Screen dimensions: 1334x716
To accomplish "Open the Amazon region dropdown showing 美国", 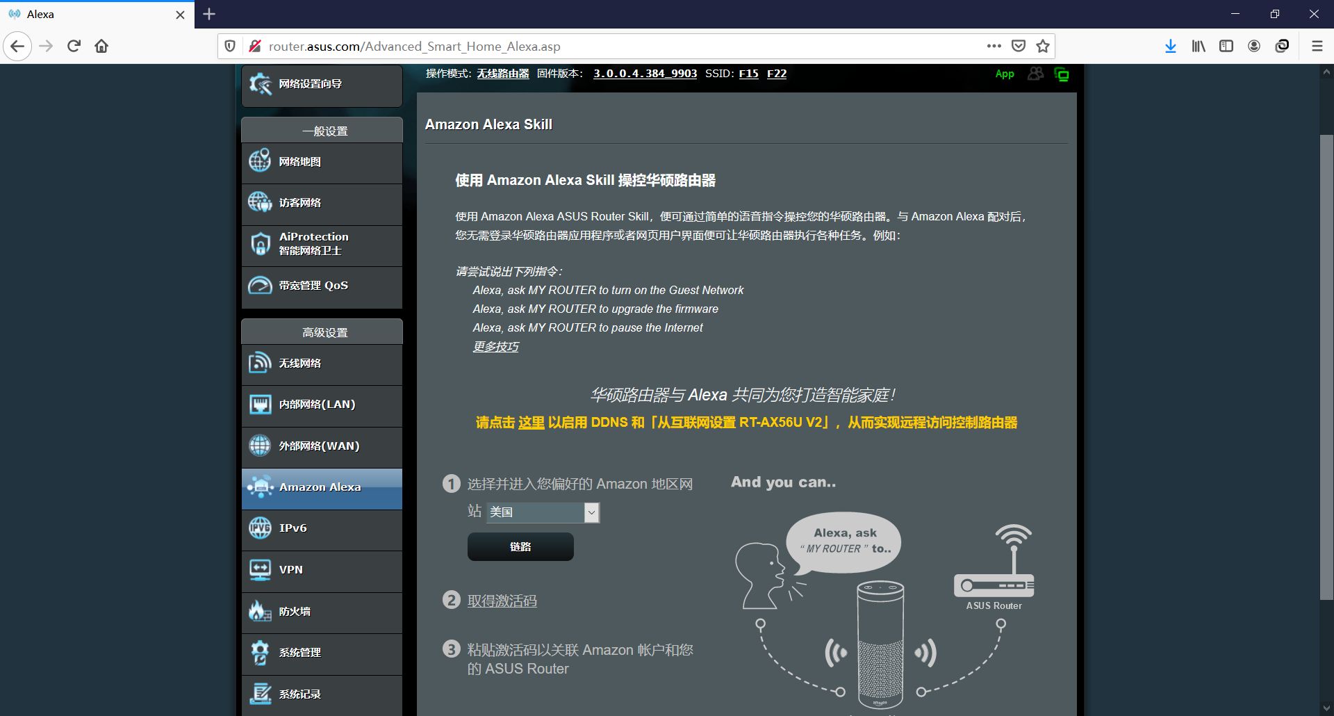I will click(x=543, y=512).
